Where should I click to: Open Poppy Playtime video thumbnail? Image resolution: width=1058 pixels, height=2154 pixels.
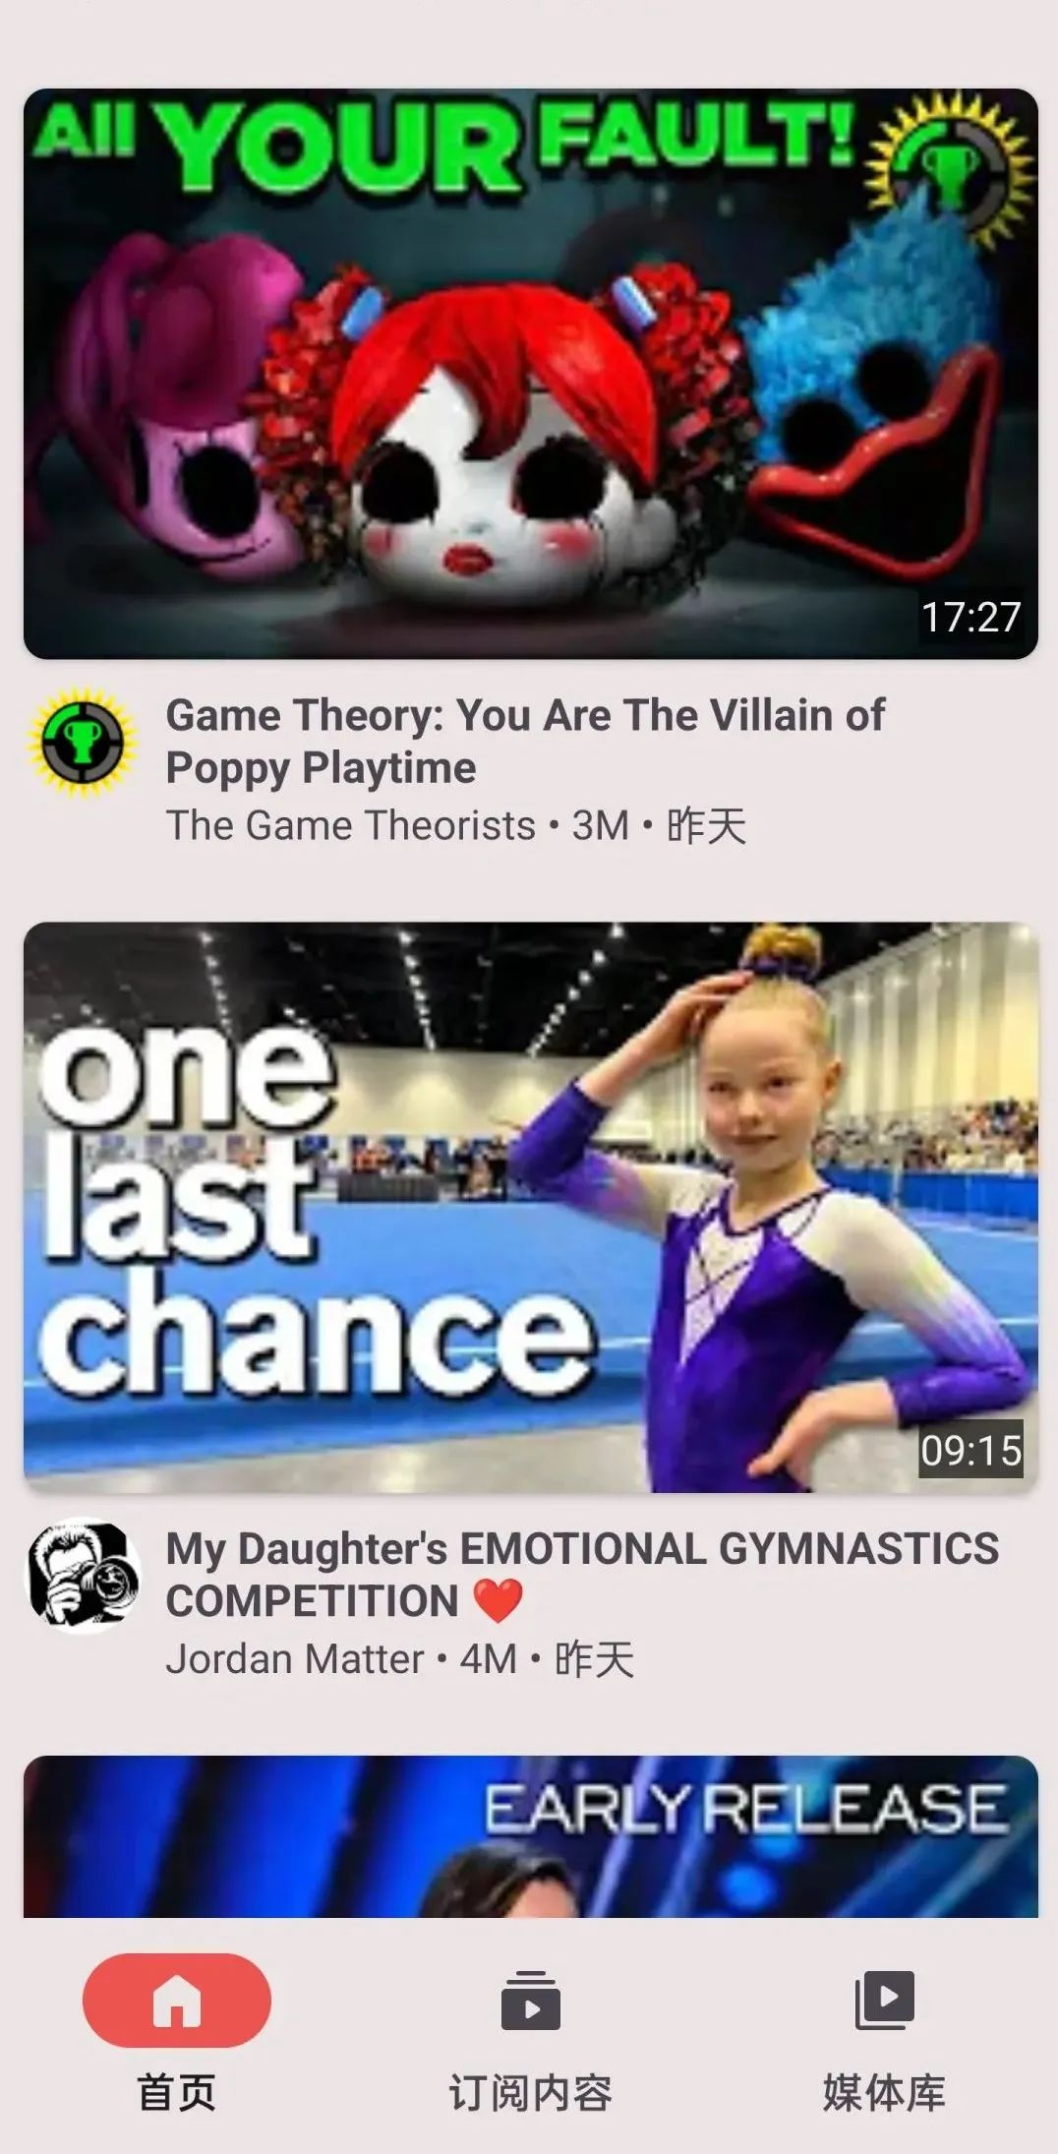tap(531, 374)
